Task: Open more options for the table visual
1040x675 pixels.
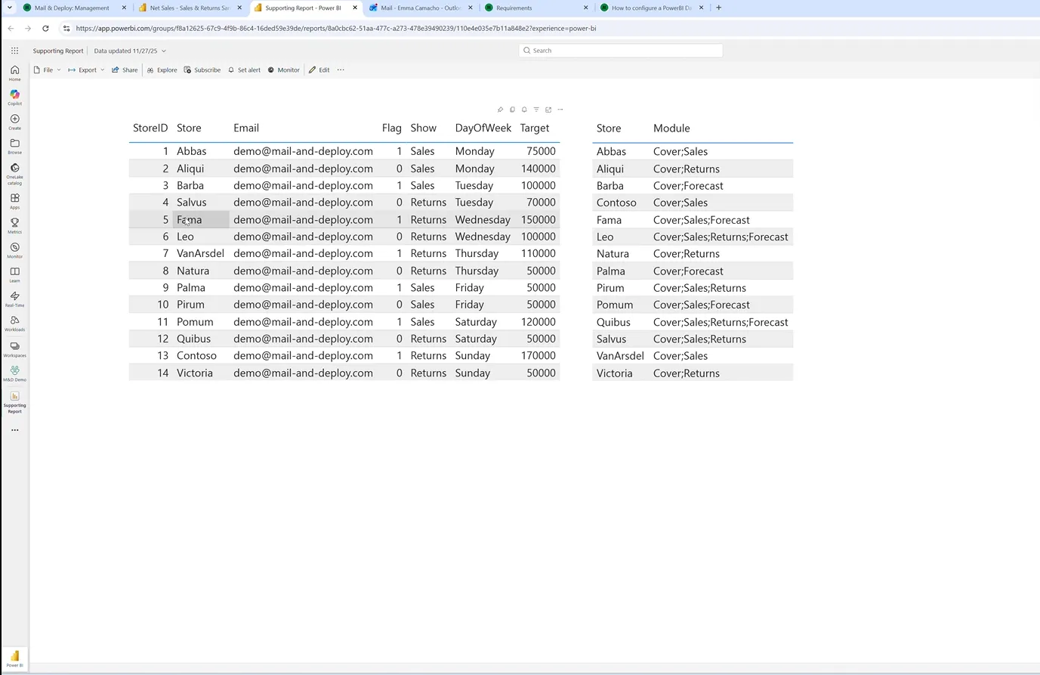Action: tap(560, 110)
